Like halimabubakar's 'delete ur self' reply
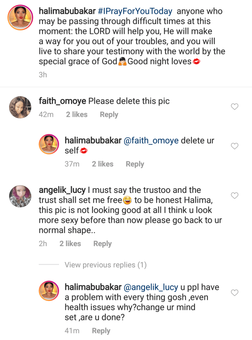This screenshot has height=340, width=252. point(234,146)
